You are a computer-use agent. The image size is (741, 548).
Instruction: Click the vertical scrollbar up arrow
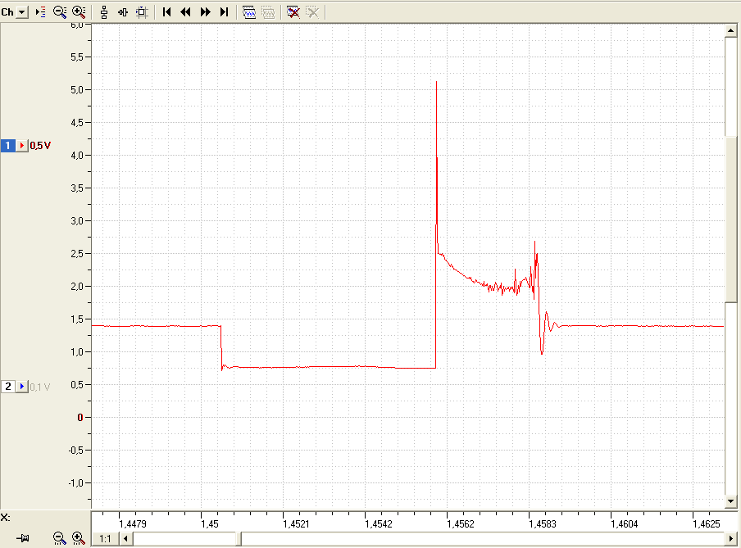(x=730, y=31)
